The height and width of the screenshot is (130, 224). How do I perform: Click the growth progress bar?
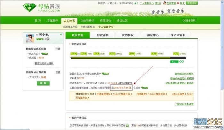tap(128, 58)
